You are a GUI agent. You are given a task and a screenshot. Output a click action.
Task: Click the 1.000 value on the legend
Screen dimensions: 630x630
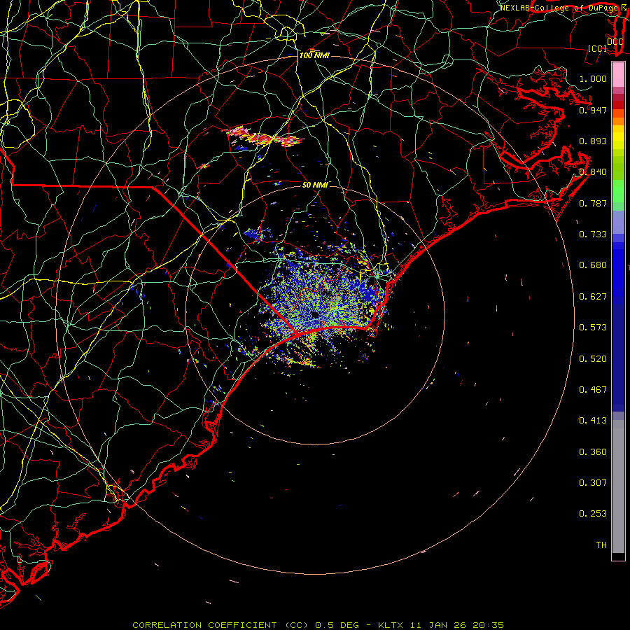pos(593,78)
